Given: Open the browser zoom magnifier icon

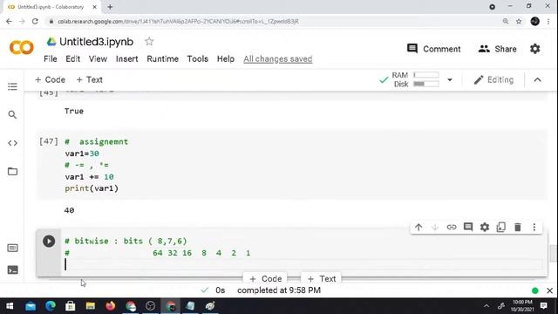Looking at the screenshot, I should point(506,21).
